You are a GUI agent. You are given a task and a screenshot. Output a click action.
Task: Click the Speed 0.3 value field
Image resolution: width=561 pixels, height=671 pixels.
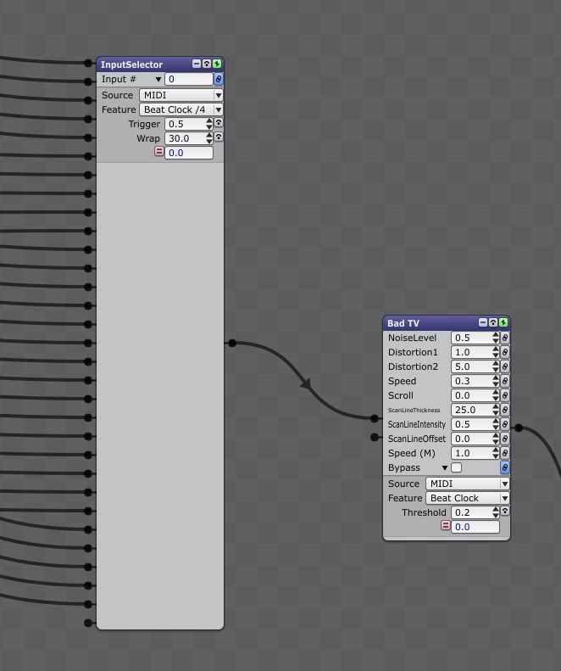pyautogui.click(x=472, y=381)
